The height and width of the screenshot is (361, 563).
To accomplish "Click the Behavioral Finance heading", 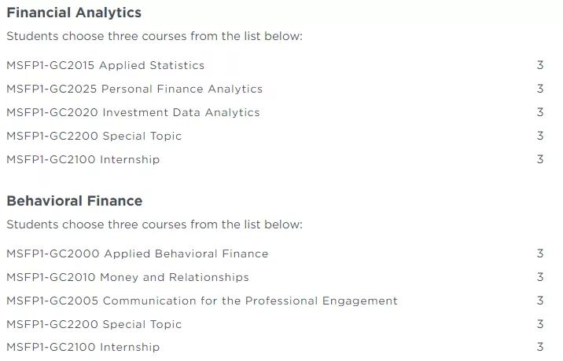I will pos(74,201).
